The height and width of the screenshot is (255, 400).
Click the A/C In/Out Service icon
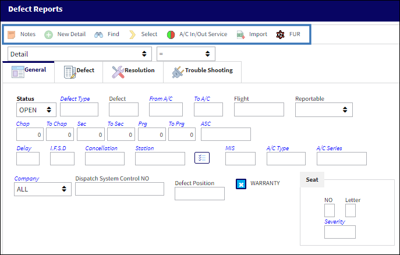tap(171, 34)
